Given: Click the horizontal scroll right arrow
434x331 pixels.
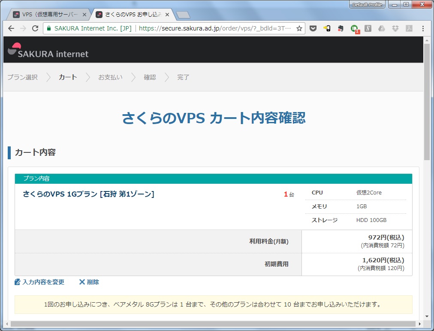Looking at the screenshot, I should (419, 324).
